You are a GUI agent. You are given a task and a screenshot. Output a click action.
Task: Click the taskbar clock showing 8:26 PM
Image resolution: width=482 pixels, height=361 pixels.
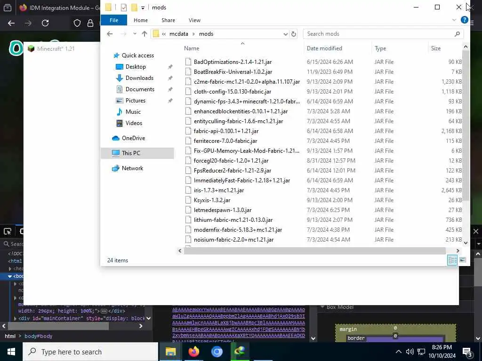click(442, 352)
